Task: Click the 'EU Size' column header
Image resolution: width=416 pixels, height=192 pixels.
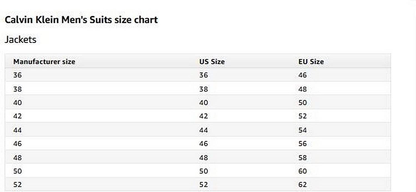Action: (311, 62)
